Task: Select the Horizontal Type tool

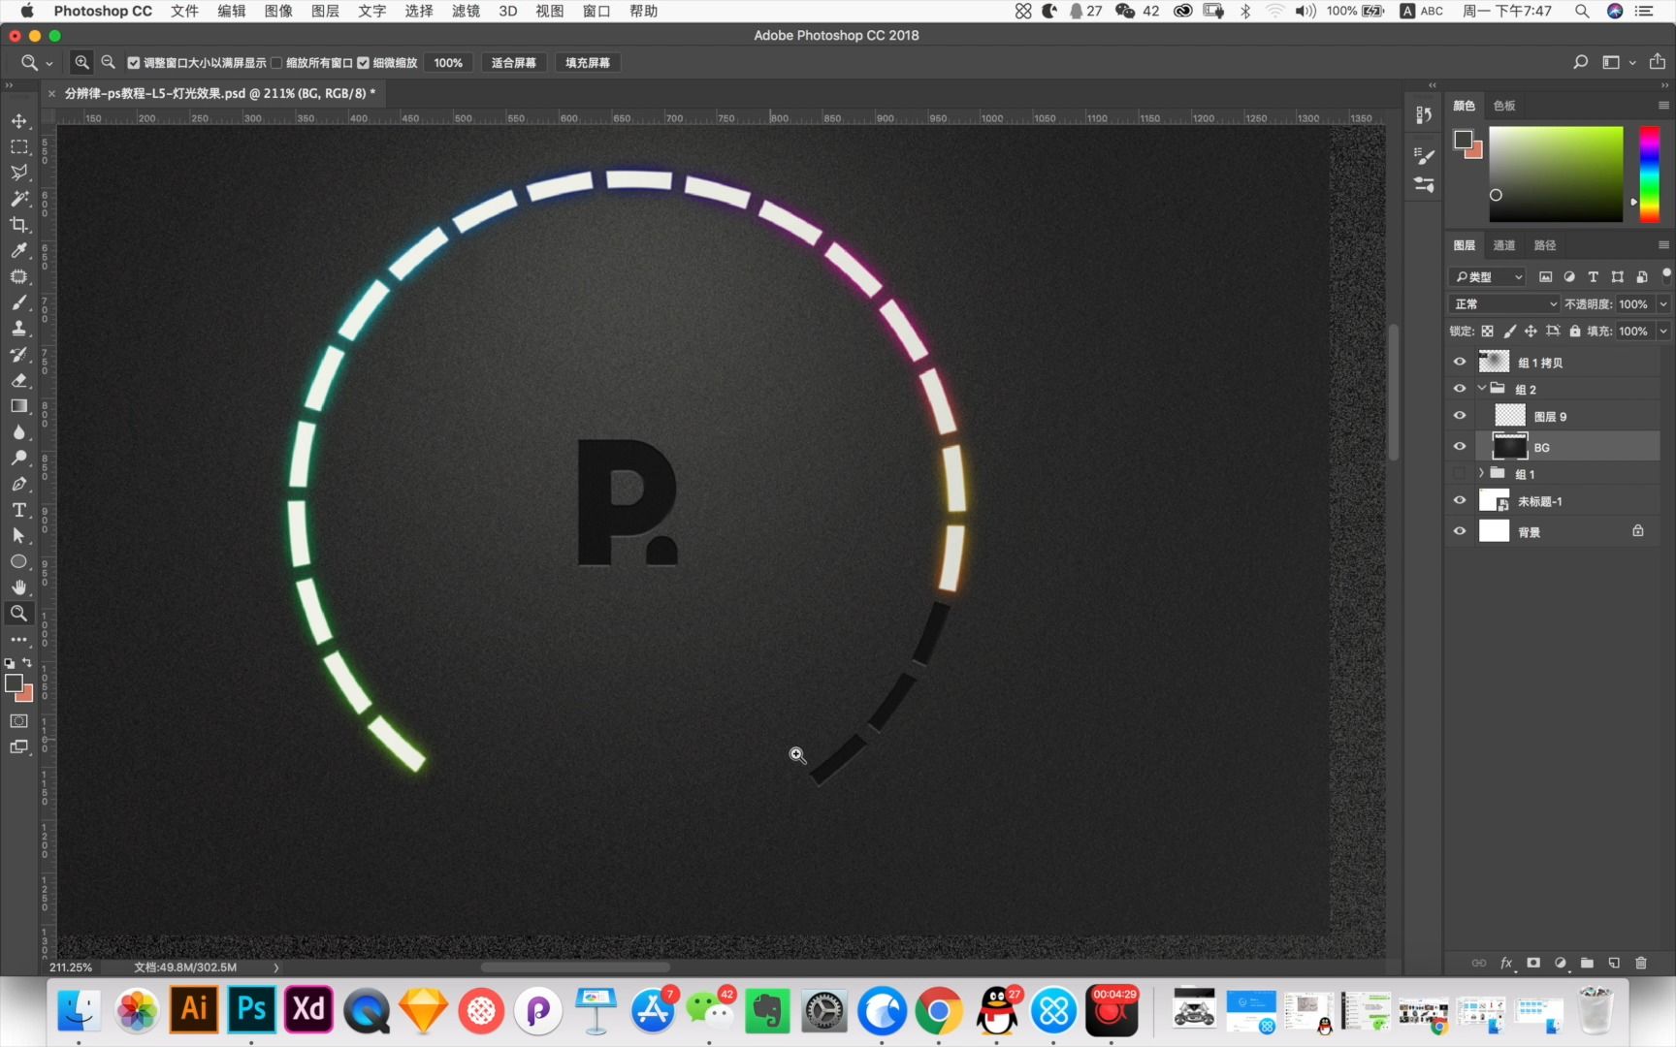Action: point(18,510)
